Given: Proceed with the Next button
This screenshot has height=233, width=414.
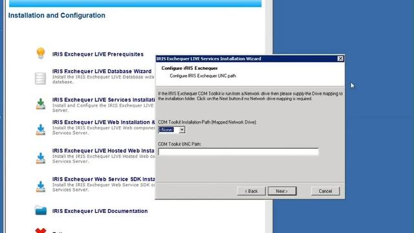Looking at the screenshot, I should pyautogui.click(x=282, y=191).
